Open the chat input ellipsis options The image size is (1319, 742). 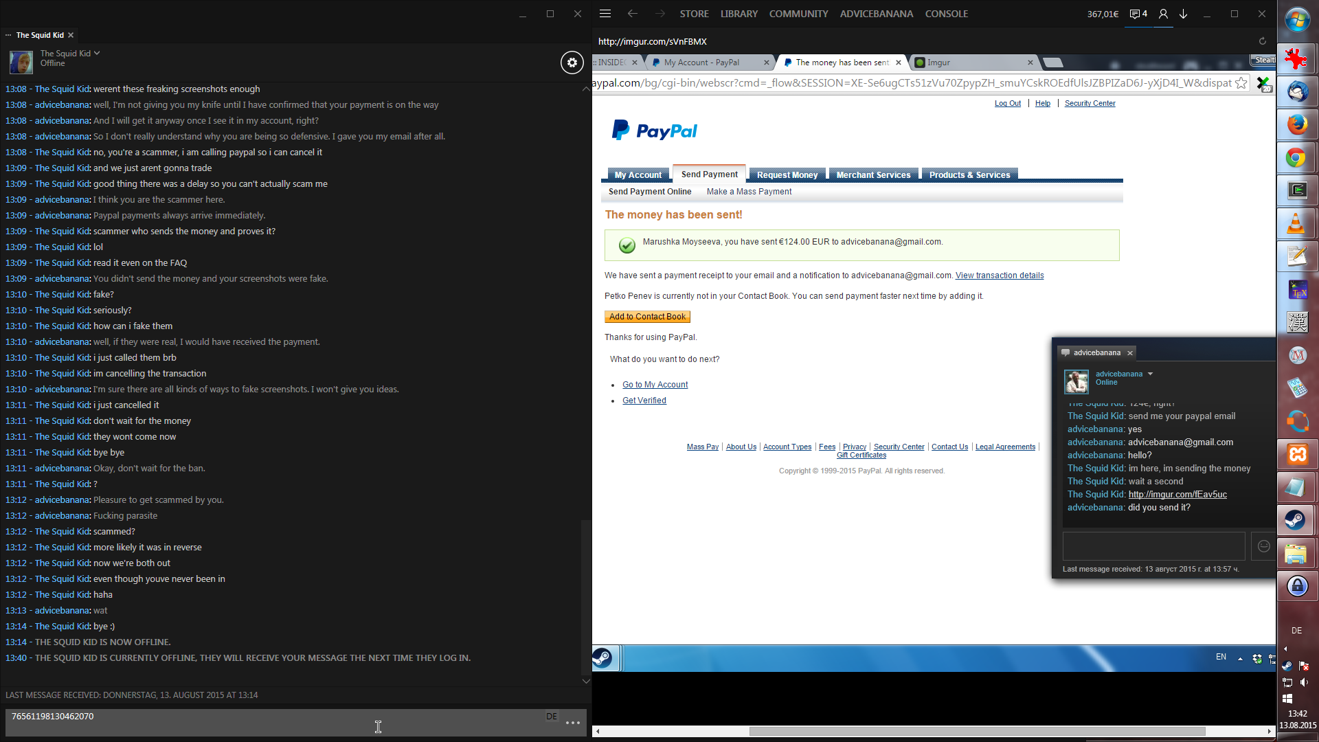573,723
